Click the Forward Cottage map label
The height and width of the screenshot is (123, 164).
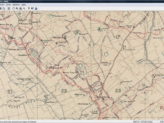[x=24, y=79]
